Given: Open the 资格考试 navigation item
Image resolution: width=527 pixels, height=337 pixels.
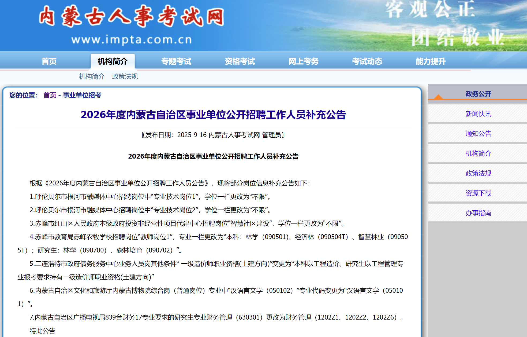Looking at the screenshot, I should tap(240, 61).
